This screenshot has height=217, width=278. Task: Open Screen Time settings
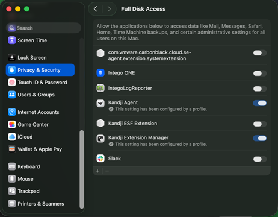tap(40, 40)
